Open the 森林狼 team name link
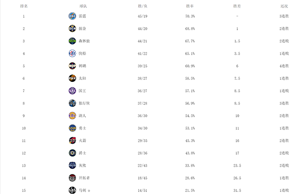This screenshot has height=194, width=307. coord(84,41)
